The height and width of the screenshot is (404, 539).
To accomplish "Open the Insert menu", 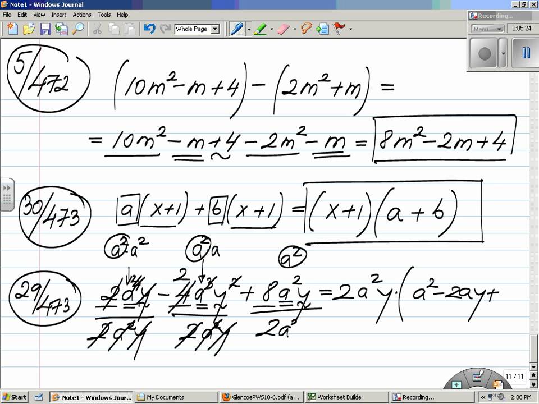I will coord(59,15).
